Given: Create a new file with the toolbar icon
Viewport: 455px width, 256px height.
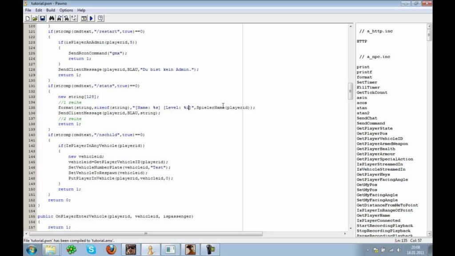Looking at the screenshot, I should point(28,18).
